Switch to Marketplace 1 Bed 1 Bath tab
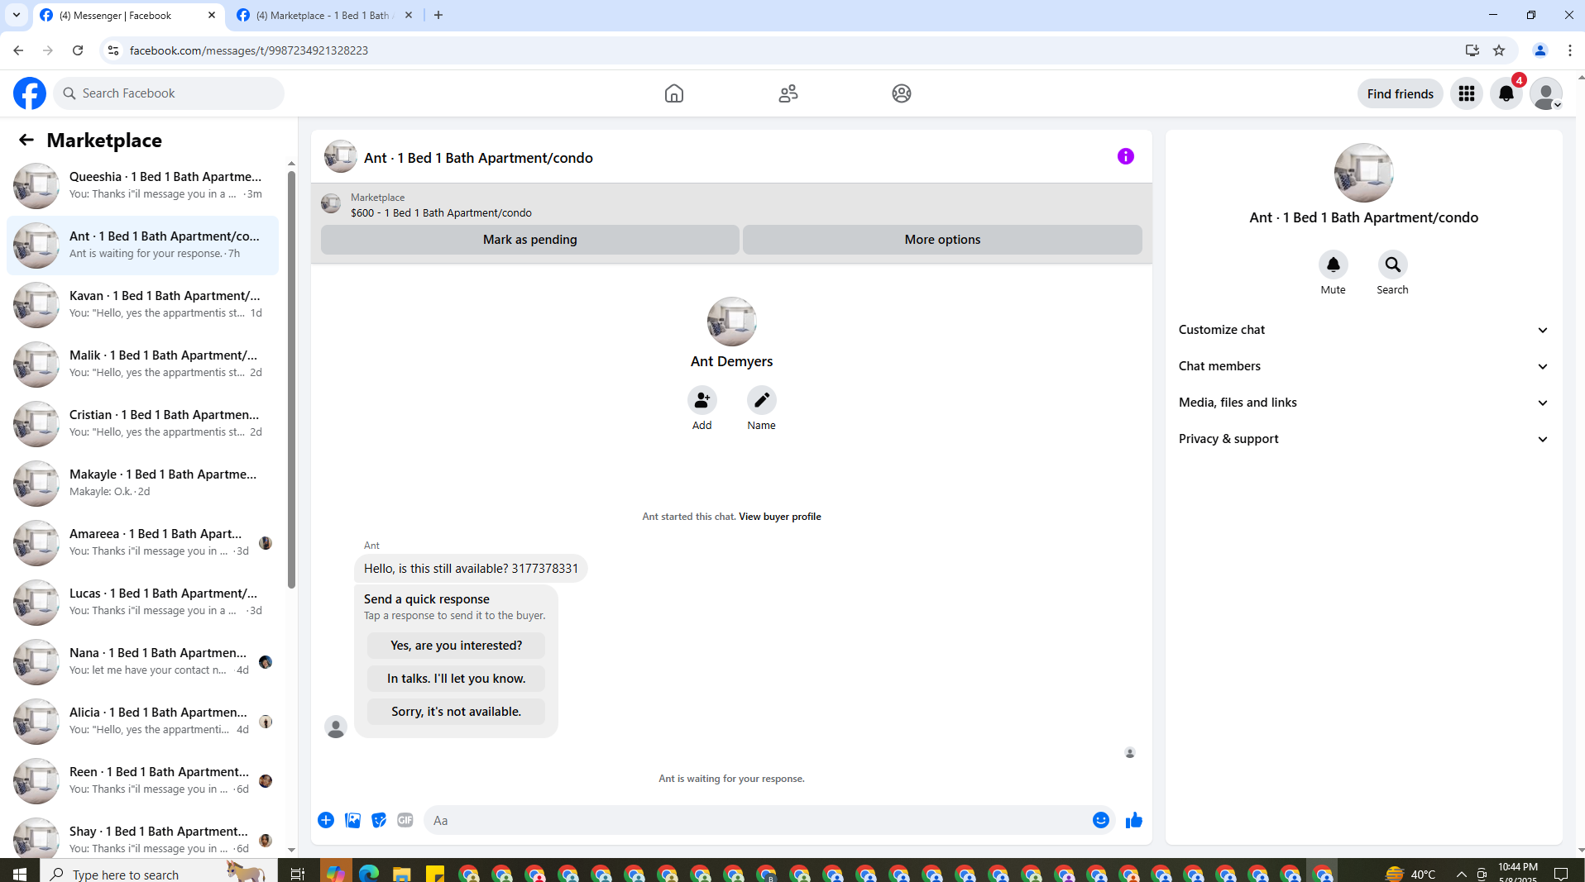1585x882 pixels. [324, 16]
